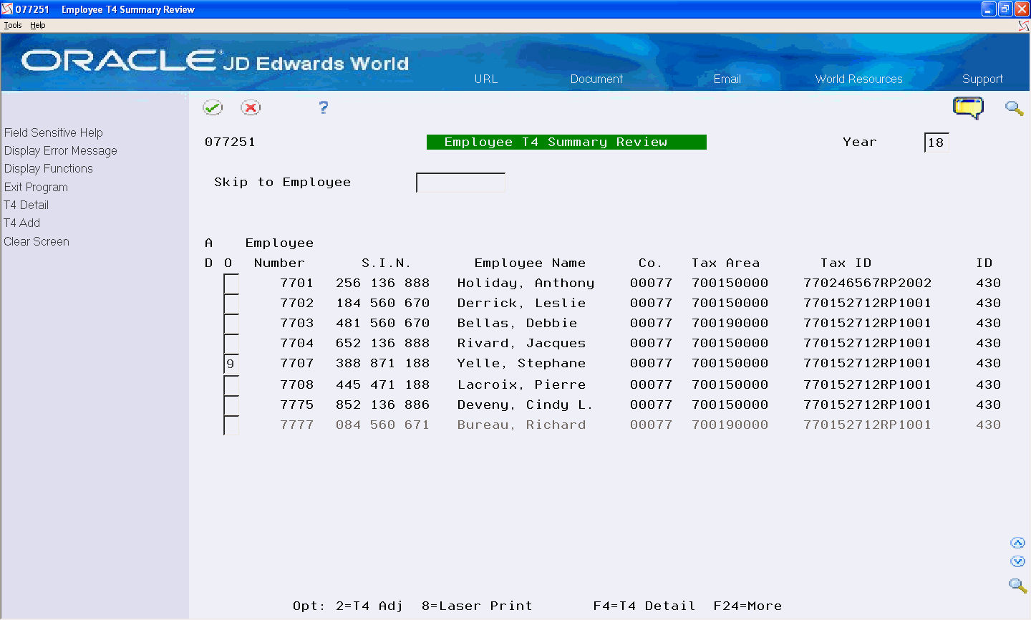Choose T4 Add from sidebar
This screenshot has width=1031, height=620.
pyautogui.click(x=22, y=223)
